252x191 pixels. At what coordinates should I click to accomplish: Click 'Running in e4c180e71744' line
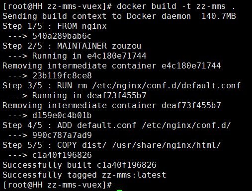(89, 56)
